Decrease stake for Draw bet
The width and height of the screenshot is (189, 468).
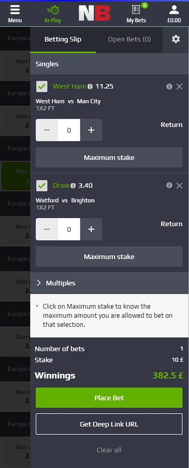[x=47, y=229]
